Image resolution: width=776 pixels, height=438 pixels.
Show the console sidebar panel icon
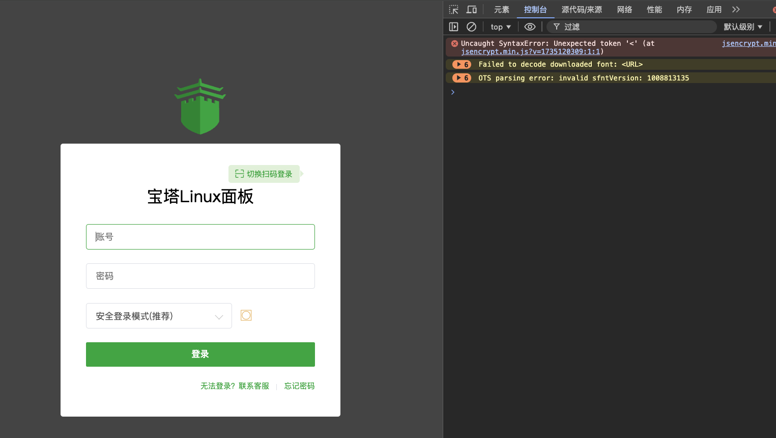454,27
